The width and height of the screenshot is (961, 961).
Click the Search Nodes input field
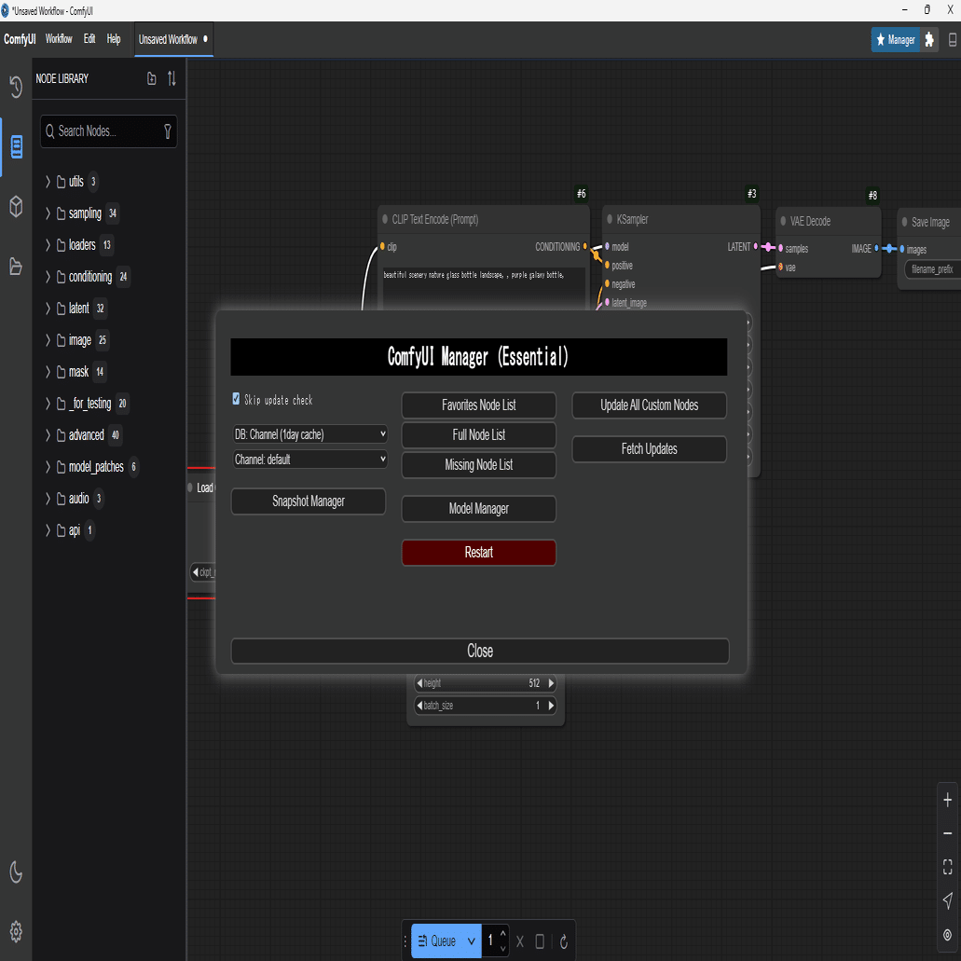[x=108, y=131]
